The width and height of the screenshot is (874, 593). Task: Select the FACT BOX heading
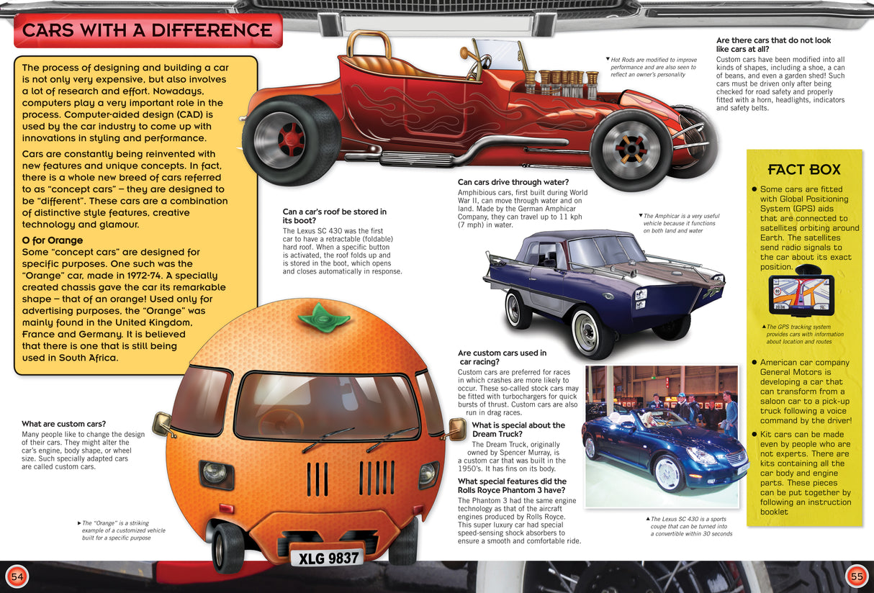[804, 170]
